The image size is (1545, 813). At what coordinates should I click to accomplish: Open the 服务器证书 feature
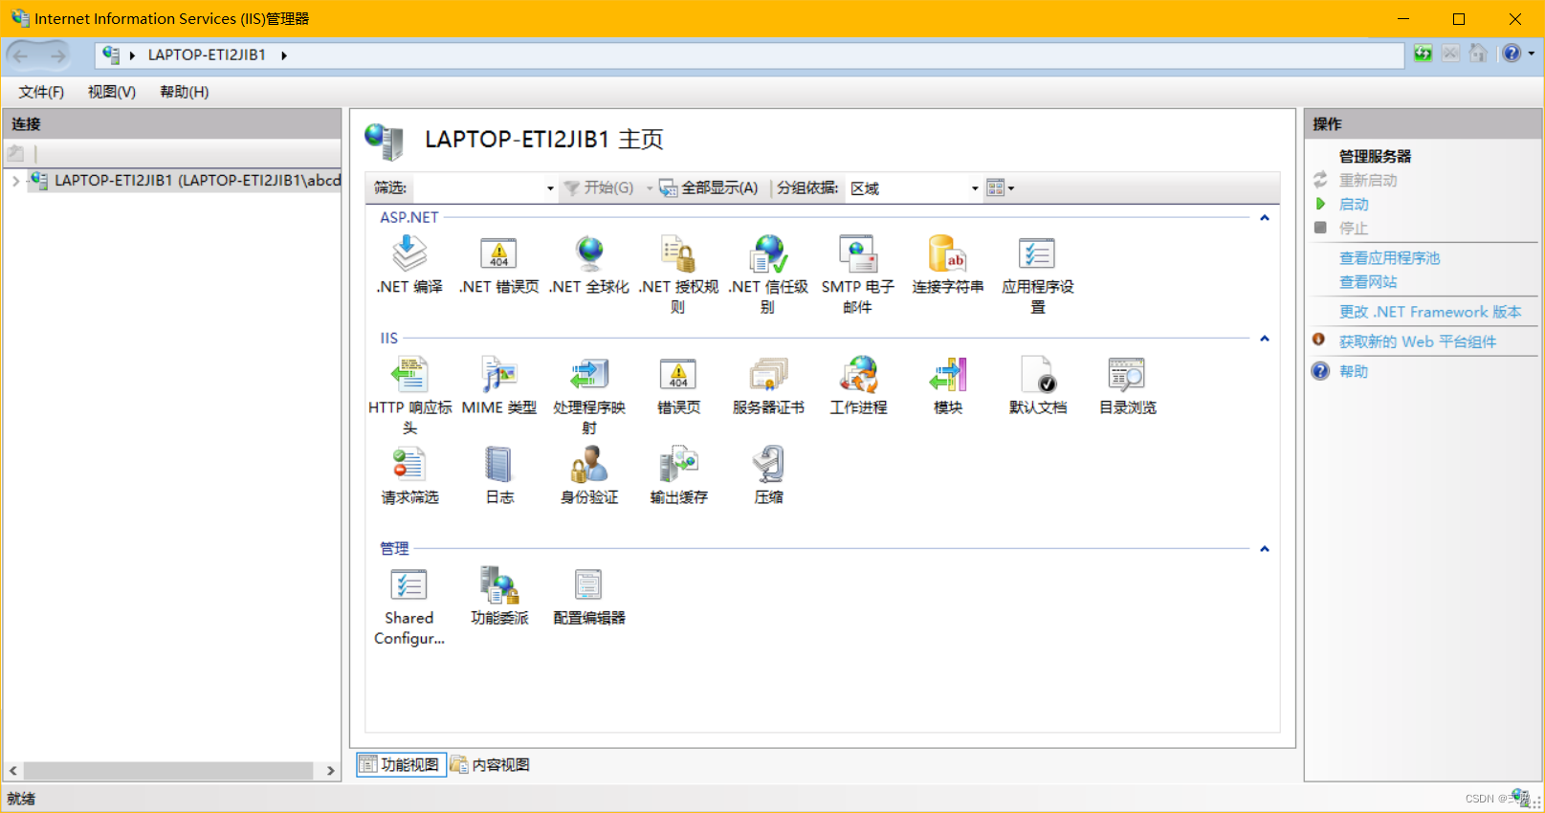[x=768, y=385]
